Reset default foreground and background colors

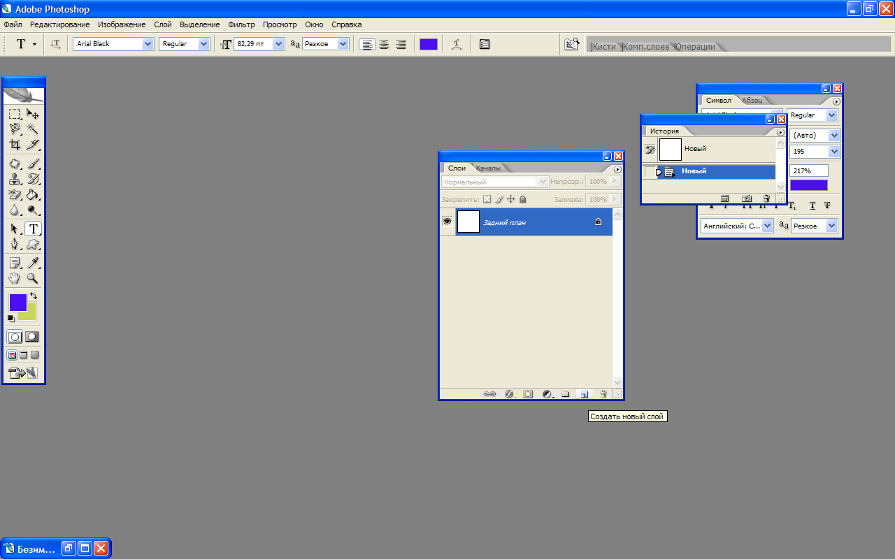pyautogui.click(x=11, y=319)
